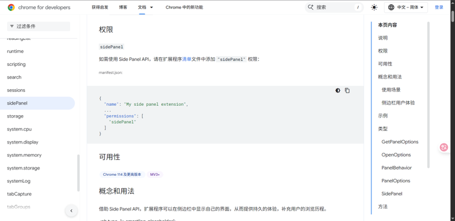
Task: Follow the 清单 hyperlink in text
Action: 187,59
